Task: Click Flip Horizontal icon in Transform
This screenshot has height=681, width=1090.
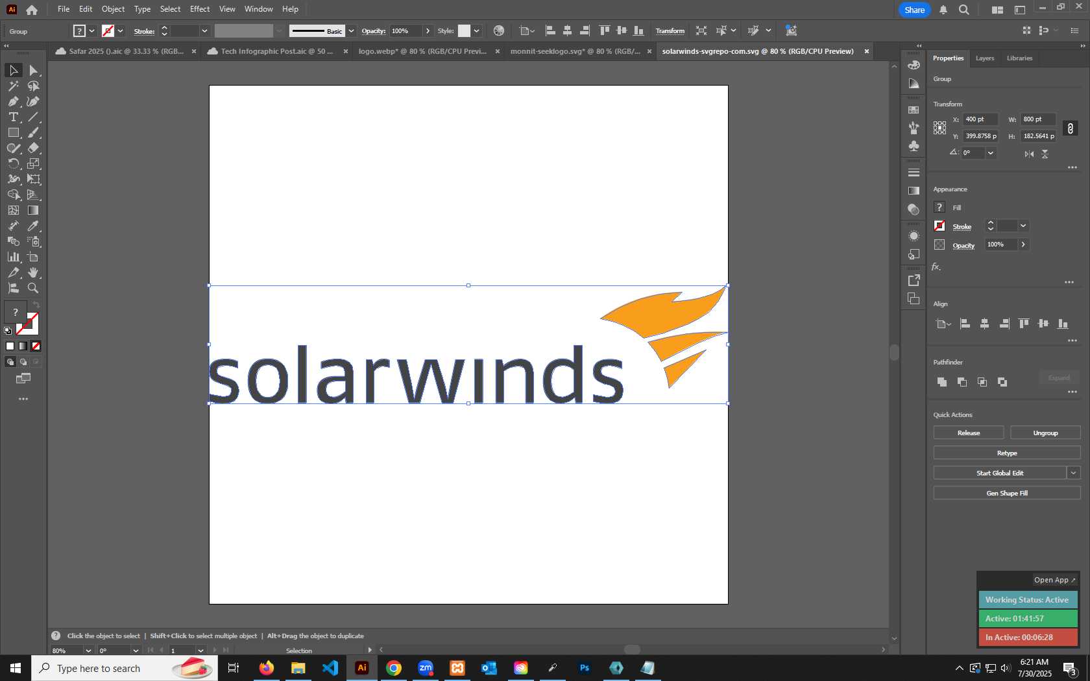Action: click(1029, 154)
